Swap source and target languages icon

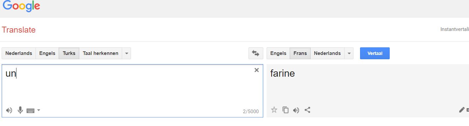(256, 53)
